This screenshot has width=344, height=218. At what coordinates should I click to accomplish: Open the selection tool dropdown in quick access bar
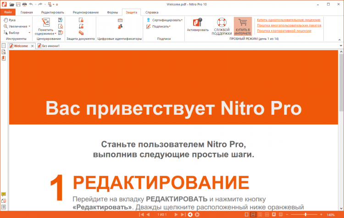coord(54,5)
